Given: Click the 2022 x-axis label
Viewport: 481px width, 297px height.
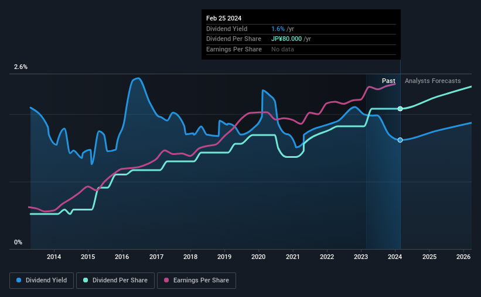Looking at the screenshot, I should [327, 257].
